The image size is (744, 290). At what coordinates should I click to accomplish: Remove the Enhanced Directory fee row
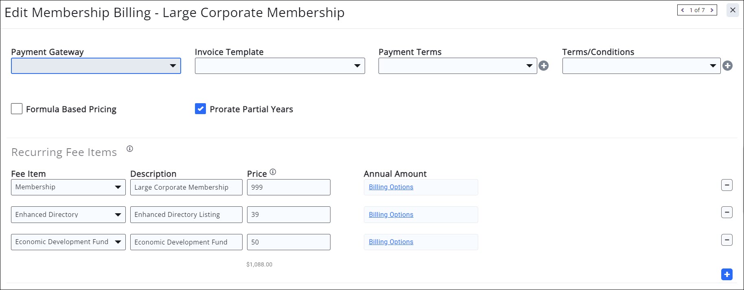pyautogui.click(x=726, y=212)
